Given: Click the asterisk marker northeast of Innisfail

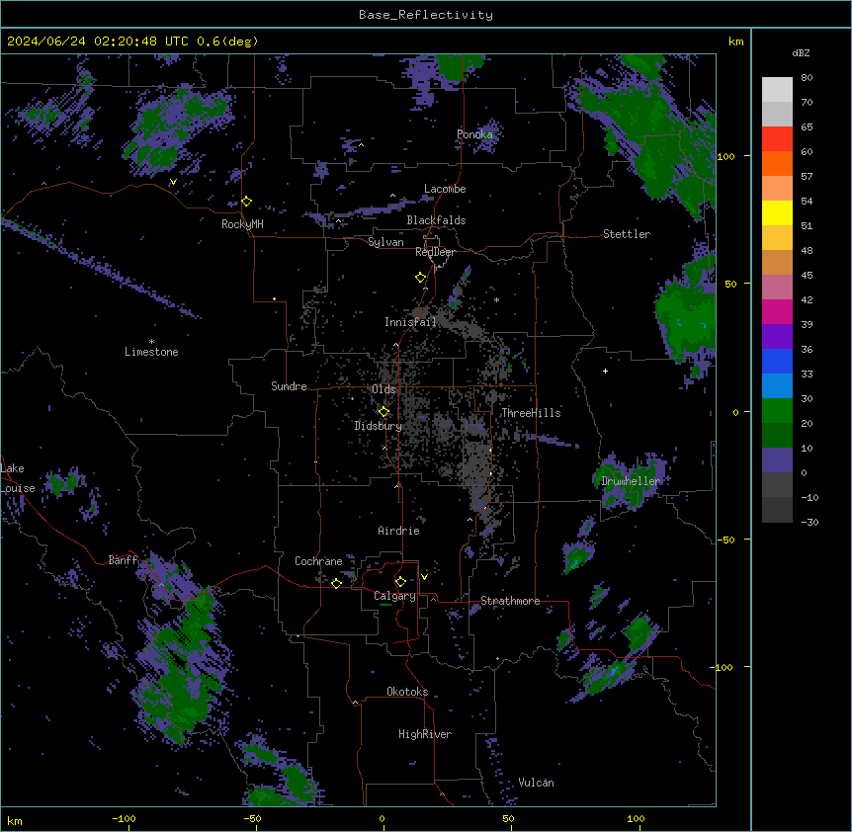Looking at the screenshot, I should [x=496, y=300].
